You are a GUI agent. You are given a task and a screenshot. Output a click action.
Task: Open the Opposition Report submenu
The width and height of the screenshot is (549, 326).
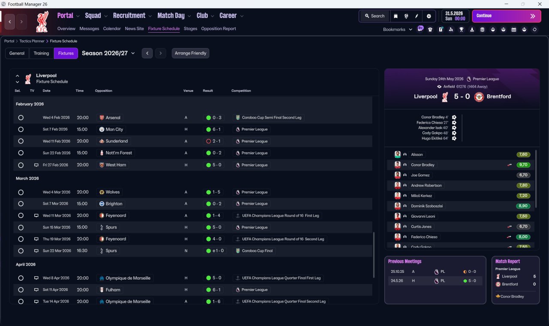tap(218, 29)
